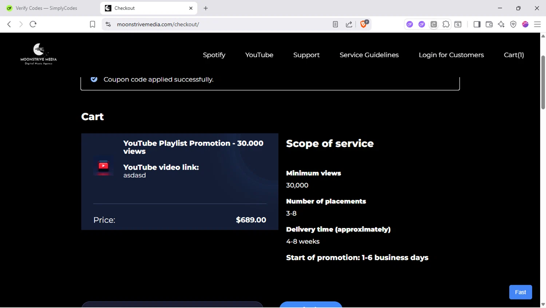Click the blue Fast button
Viewport: 546px width, 308px height.
pyautogui.click(x=521, y=292)
